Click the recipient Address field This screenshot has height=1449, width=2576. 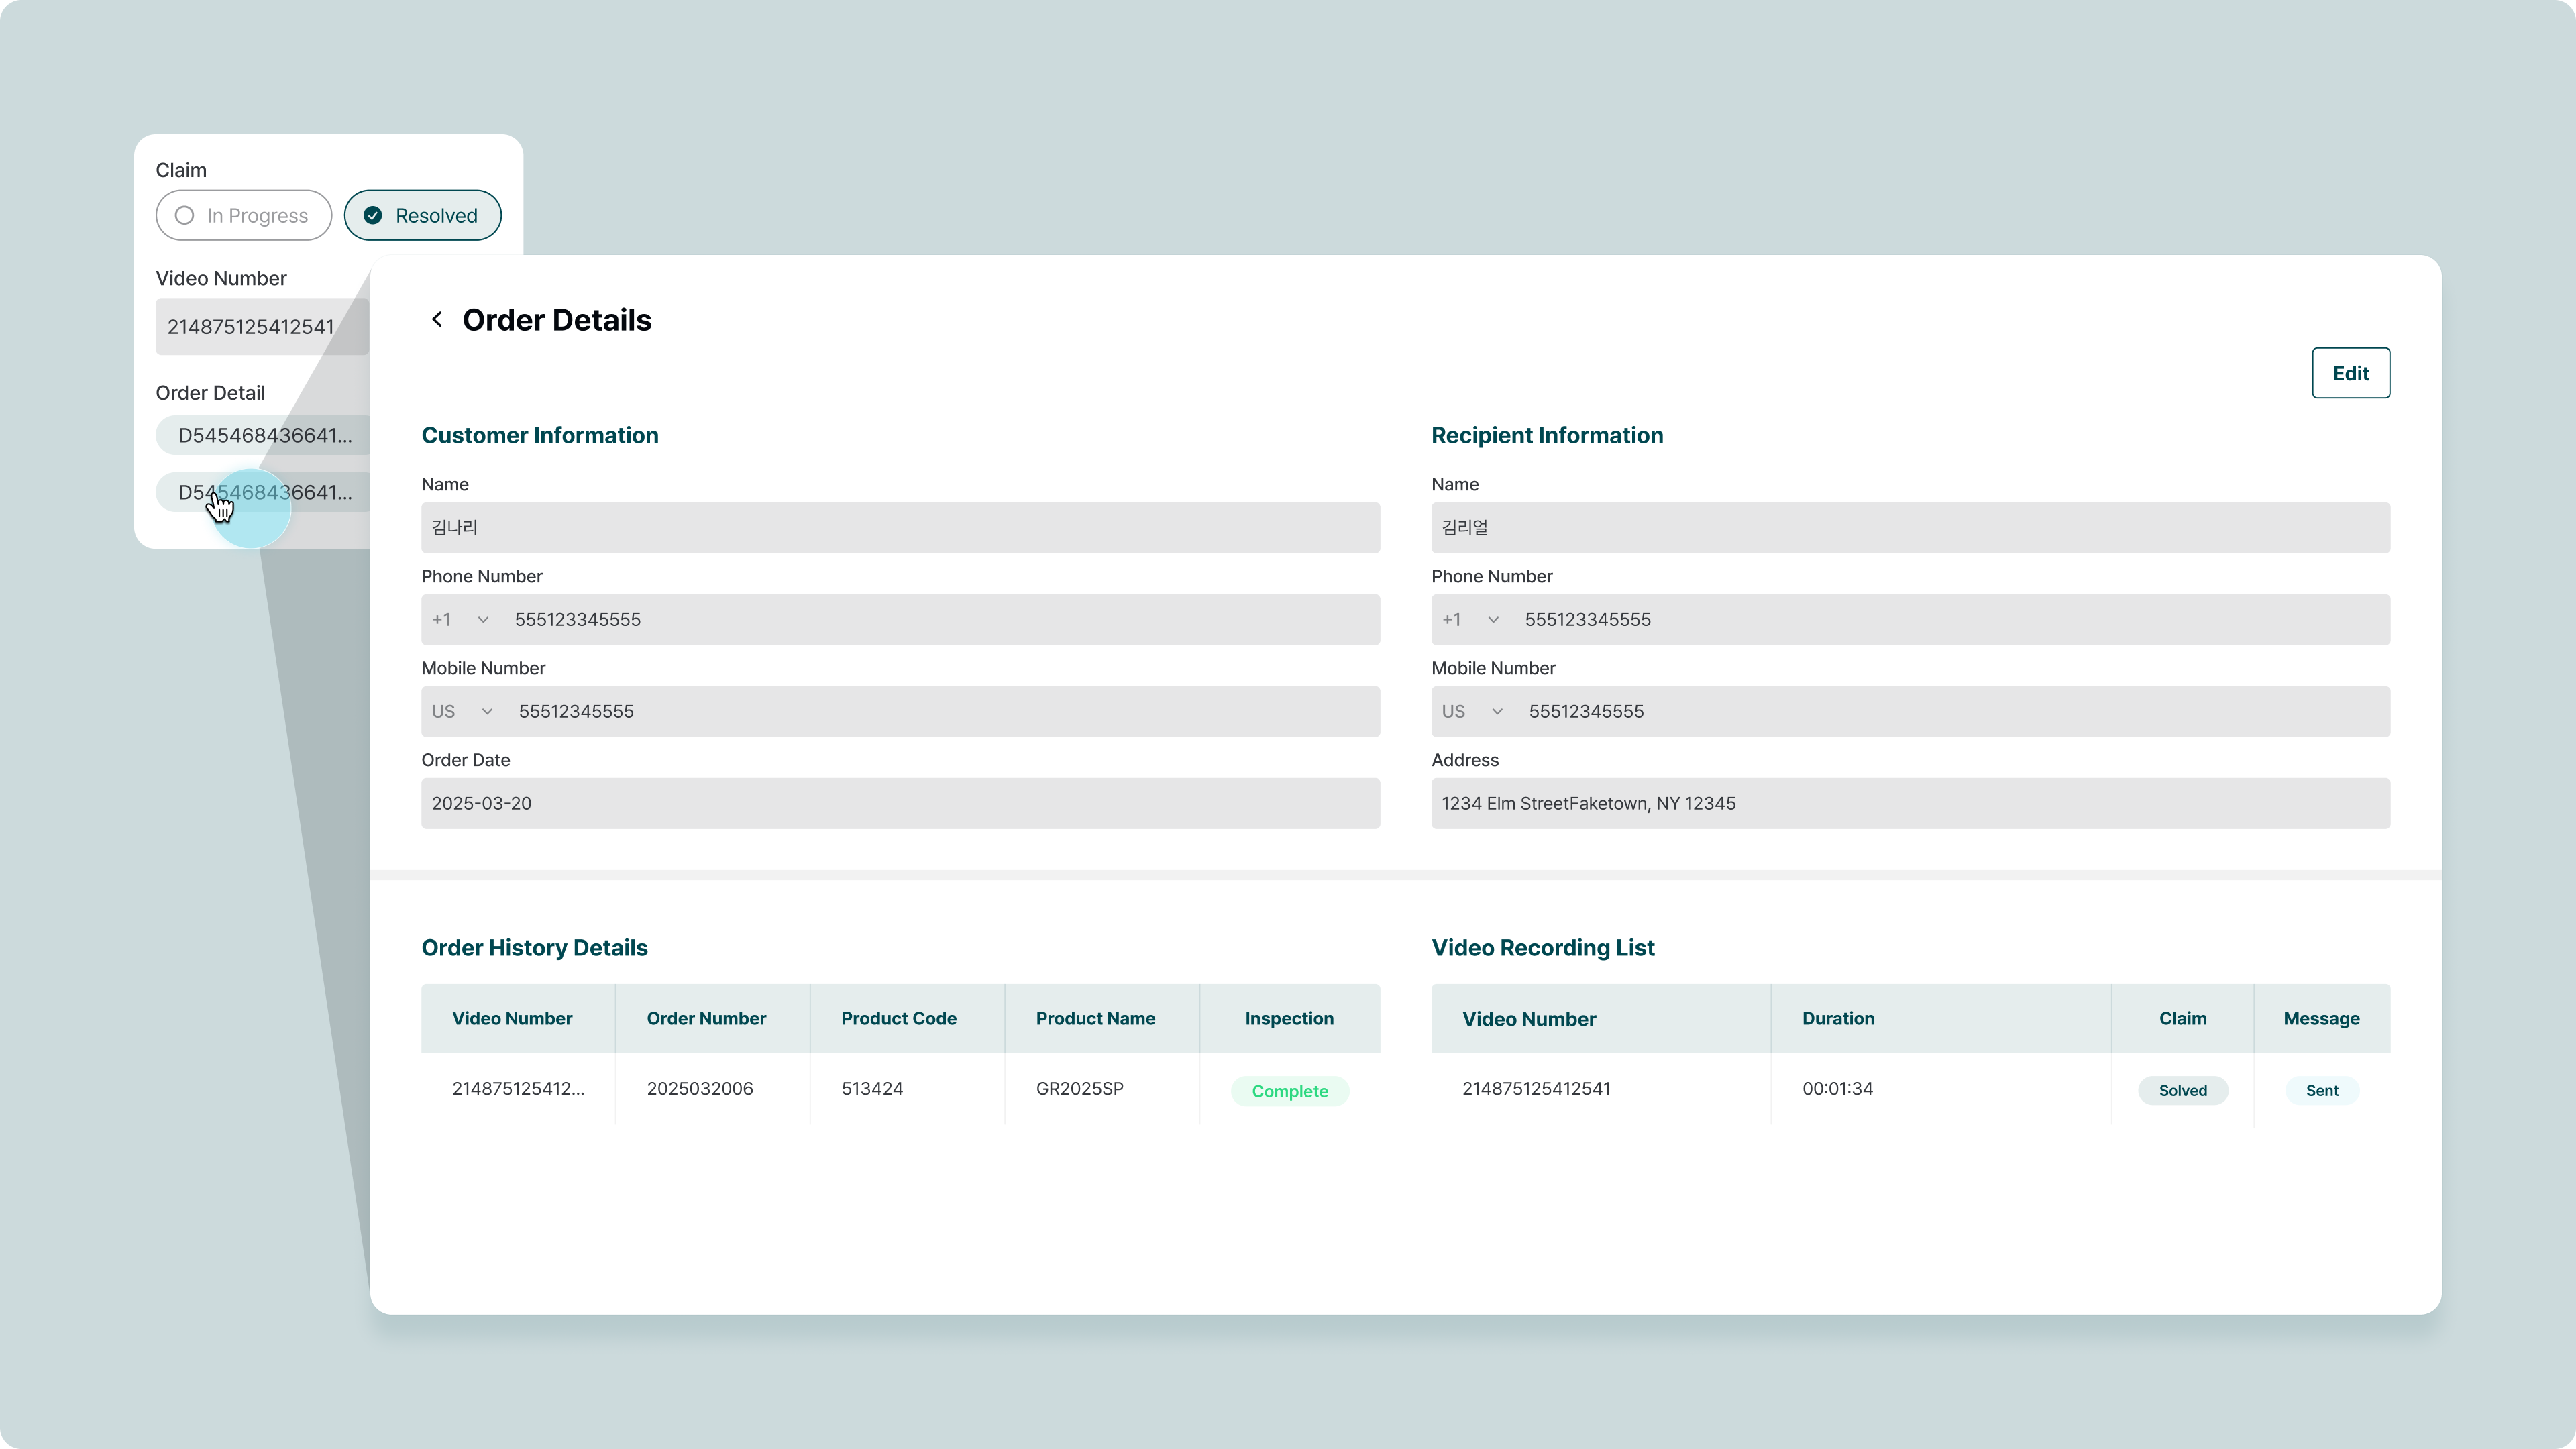coord(1910,804)
